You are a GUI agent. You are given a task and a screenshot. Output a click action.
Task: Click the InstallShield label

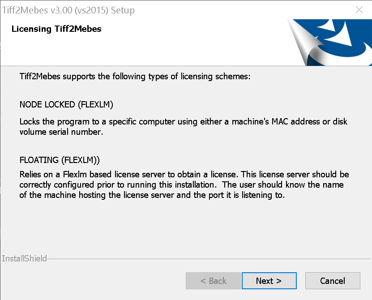pos(25,258)
